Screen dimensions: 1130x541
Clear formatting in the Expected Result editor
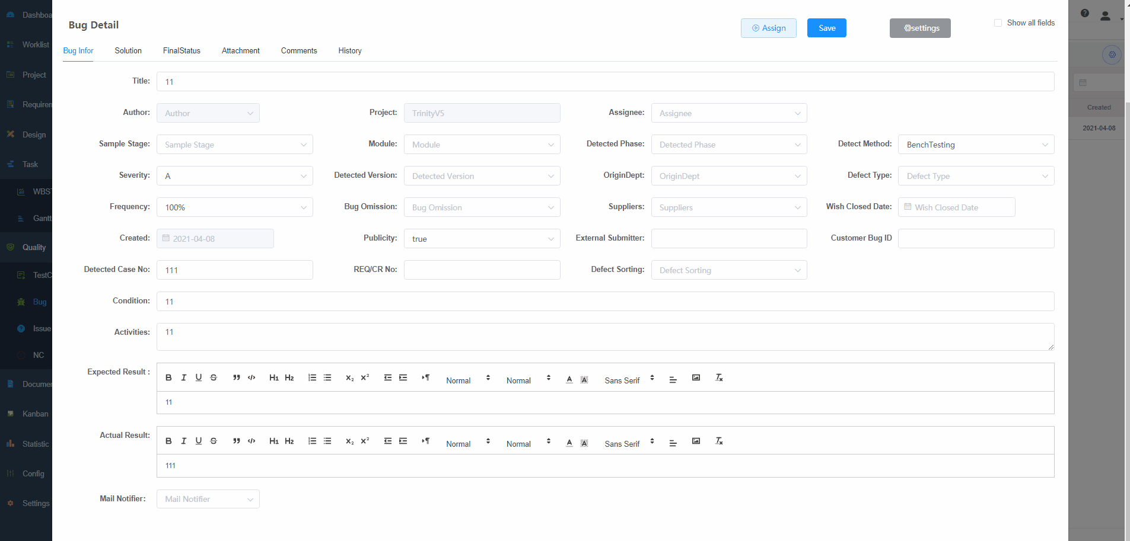(x=719, y=377)
